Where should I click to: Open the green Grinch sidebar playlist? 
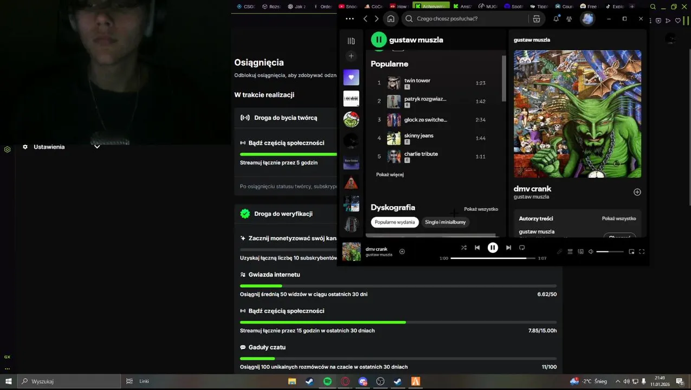(351, 119)
